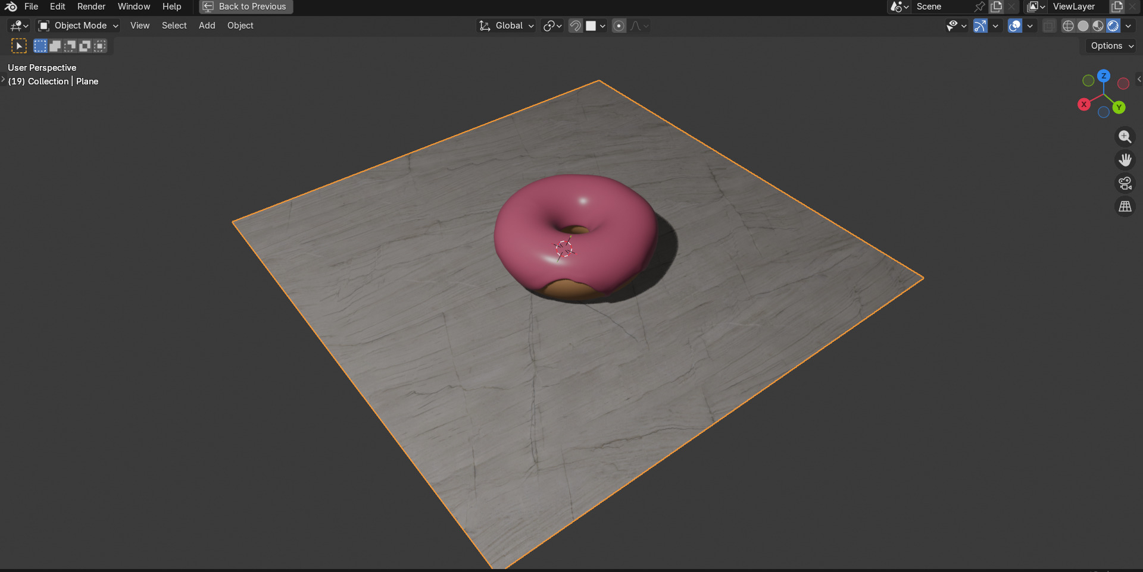Switch perspective/orthographic with grid icon
Viewport: 1143px width, 572px height.
tap(1125, 206)
